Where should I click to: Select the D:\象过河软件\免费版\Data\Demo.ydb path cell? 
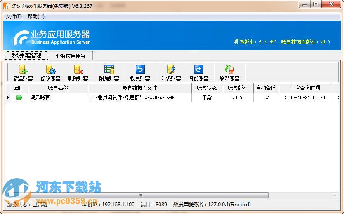click(139, 98)
